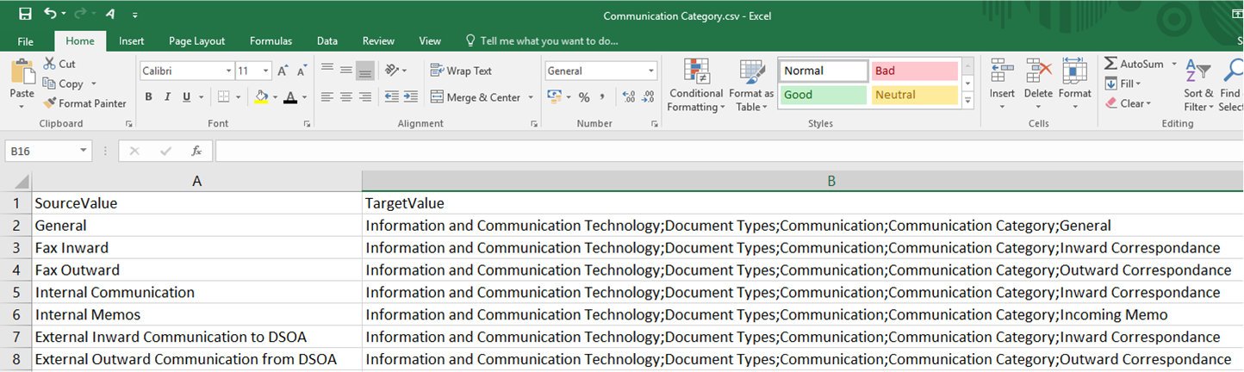This screenshot has width=1244, height=372.
Task: Select column A header
Action: click(196, 181)
